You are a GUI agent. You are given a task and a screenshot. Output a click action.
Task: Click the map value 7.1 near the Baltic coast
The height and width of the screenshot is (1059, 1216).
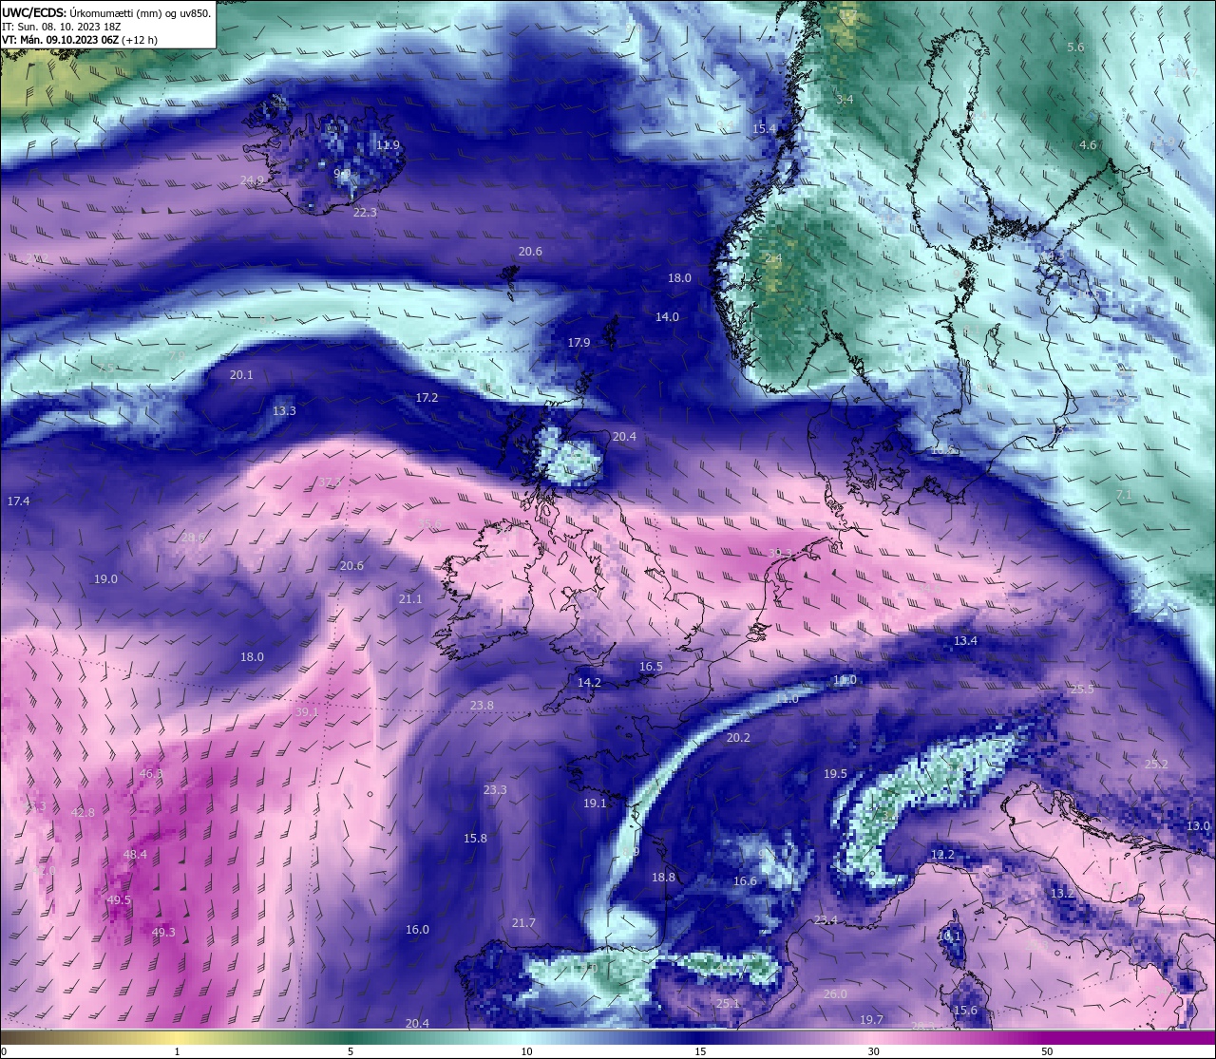click(x=1124, y=495)
